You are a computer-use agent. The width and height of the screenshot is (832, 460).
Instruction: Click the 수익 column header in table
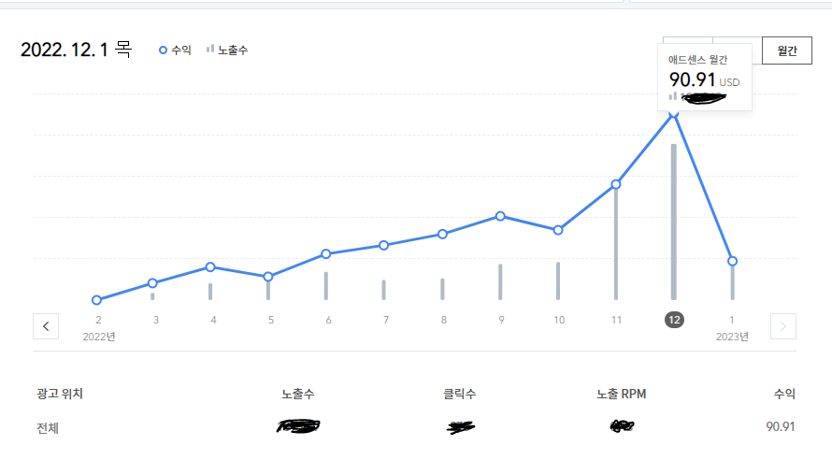click(784, 394)
